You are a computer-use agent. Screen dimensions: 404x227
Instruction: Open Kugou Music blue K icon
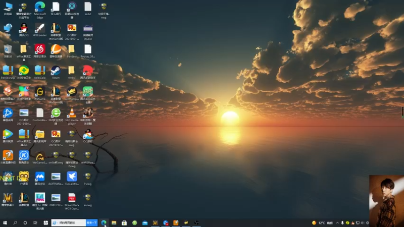24,157
